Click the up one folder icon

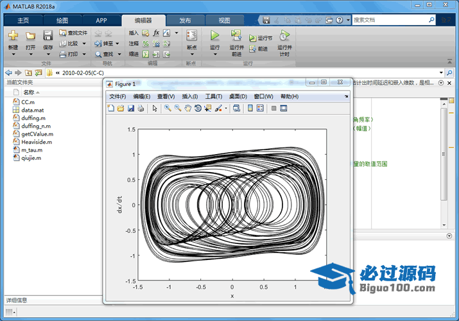point(28,73)
